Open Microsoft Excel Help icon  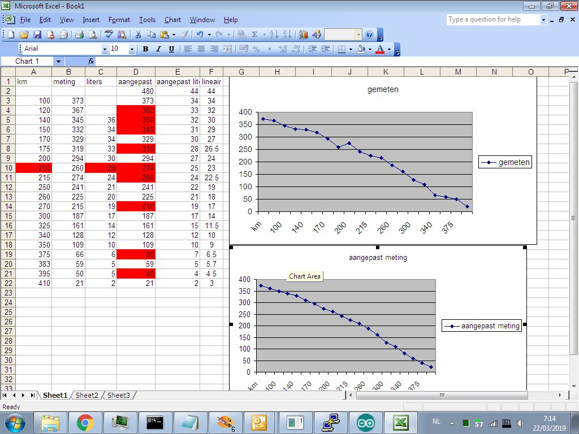point(369,34)
